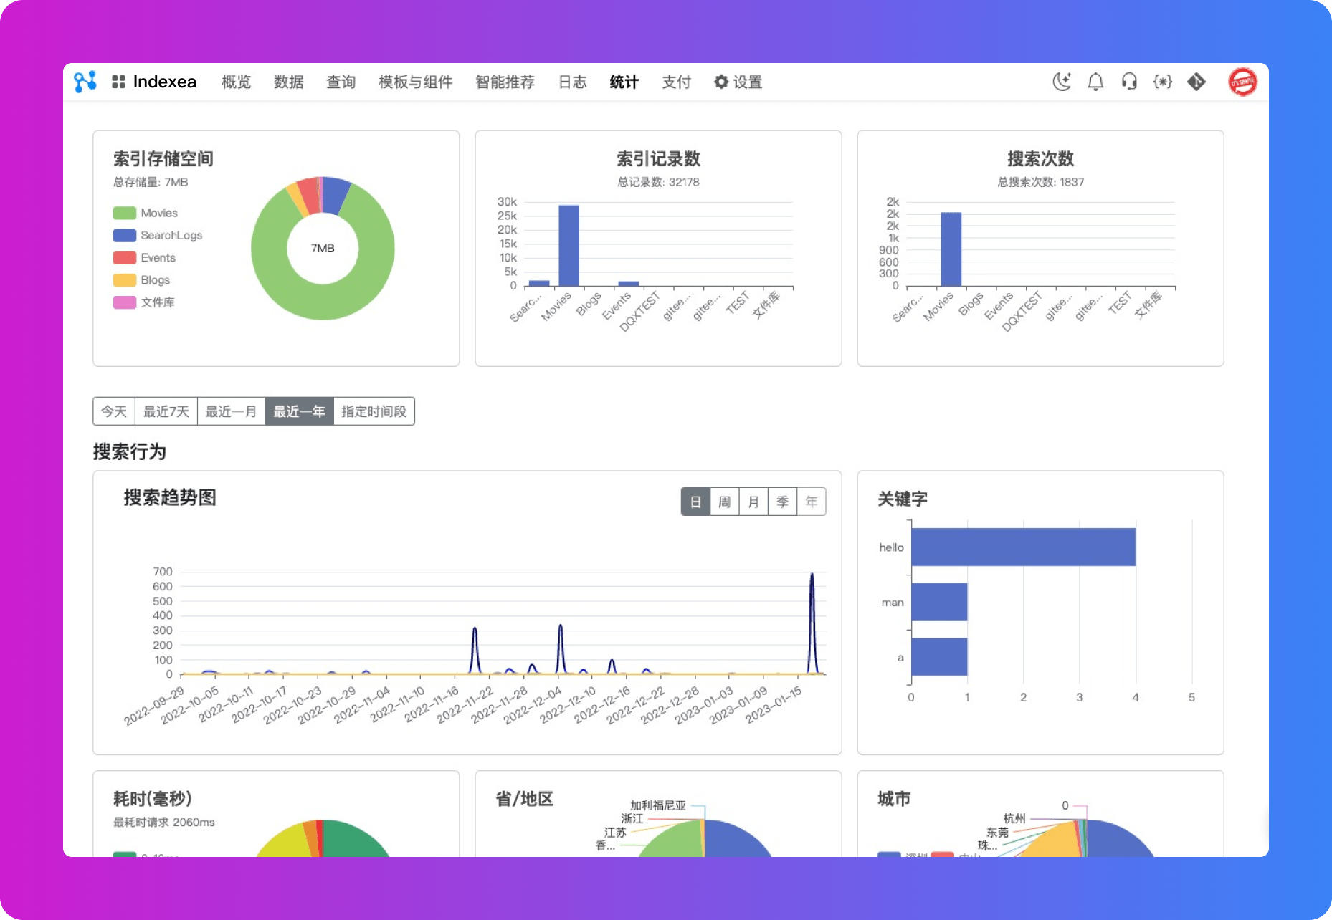Open the user avatar menu
This screenshot has width=1332, height=920.
point(1242,82)
